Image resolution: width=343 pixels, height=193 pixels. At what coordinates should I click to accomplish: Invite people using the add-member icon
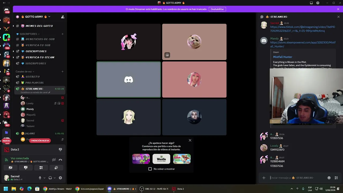point(63,17)
